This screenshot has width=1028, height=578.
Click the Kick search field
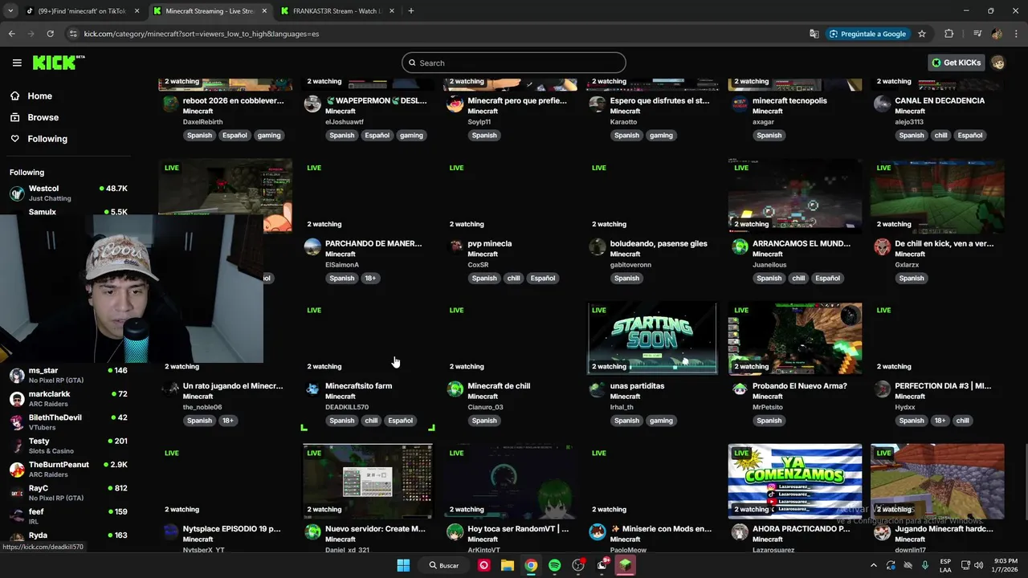pos(514,63)
